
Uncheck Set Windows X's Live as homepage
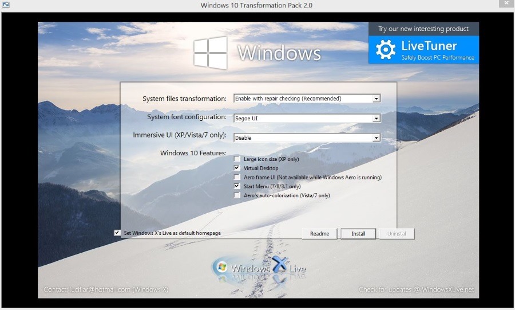117,233
